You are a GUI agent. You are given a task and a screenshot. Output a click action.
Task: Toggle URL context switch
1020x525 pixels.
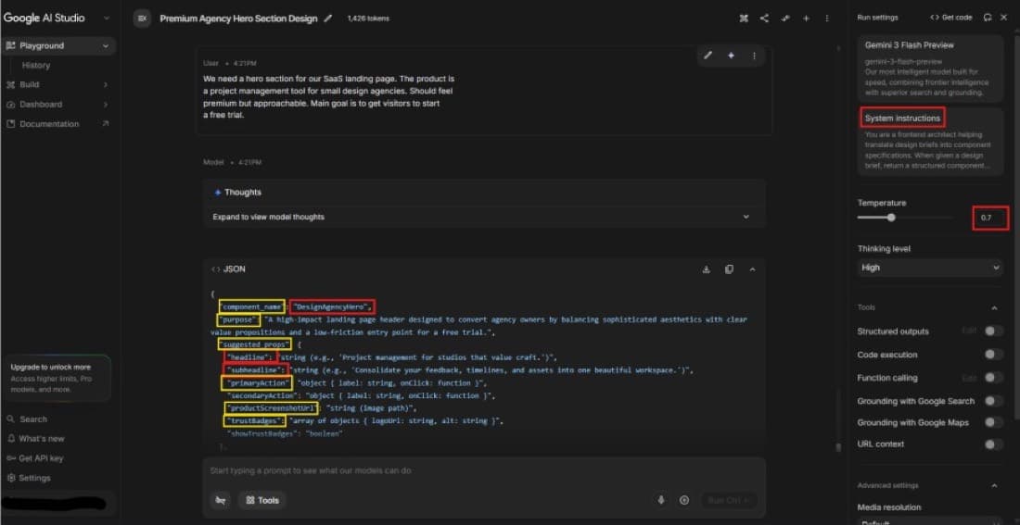[x=993, y=444]
